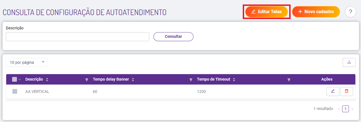Click the download export icon
361x122 pixels.
(349, 62)
